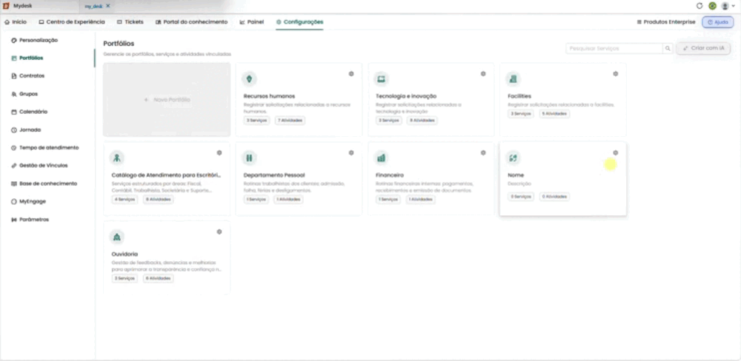741x361 pixels.
Task: Click Atividades badge on Departamento Pessoal card
Action: click(x=288, y=199)
